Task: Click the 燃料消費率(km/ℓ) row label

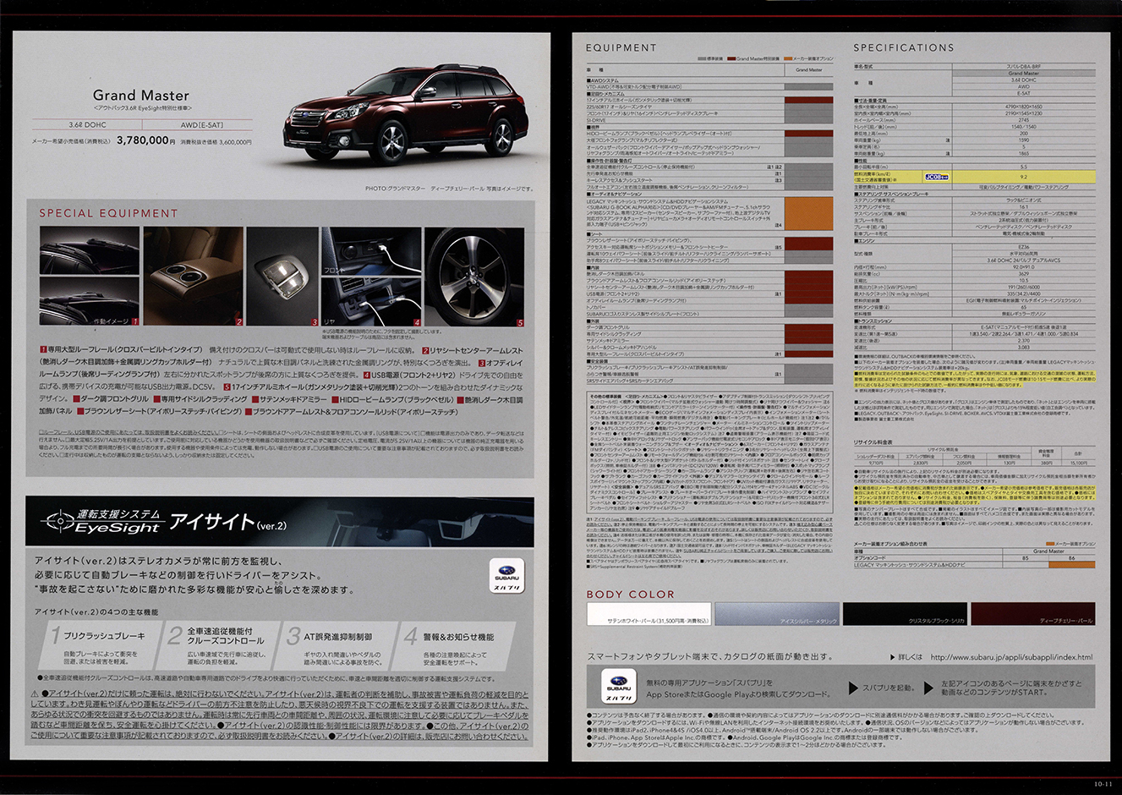Action: 873,174
